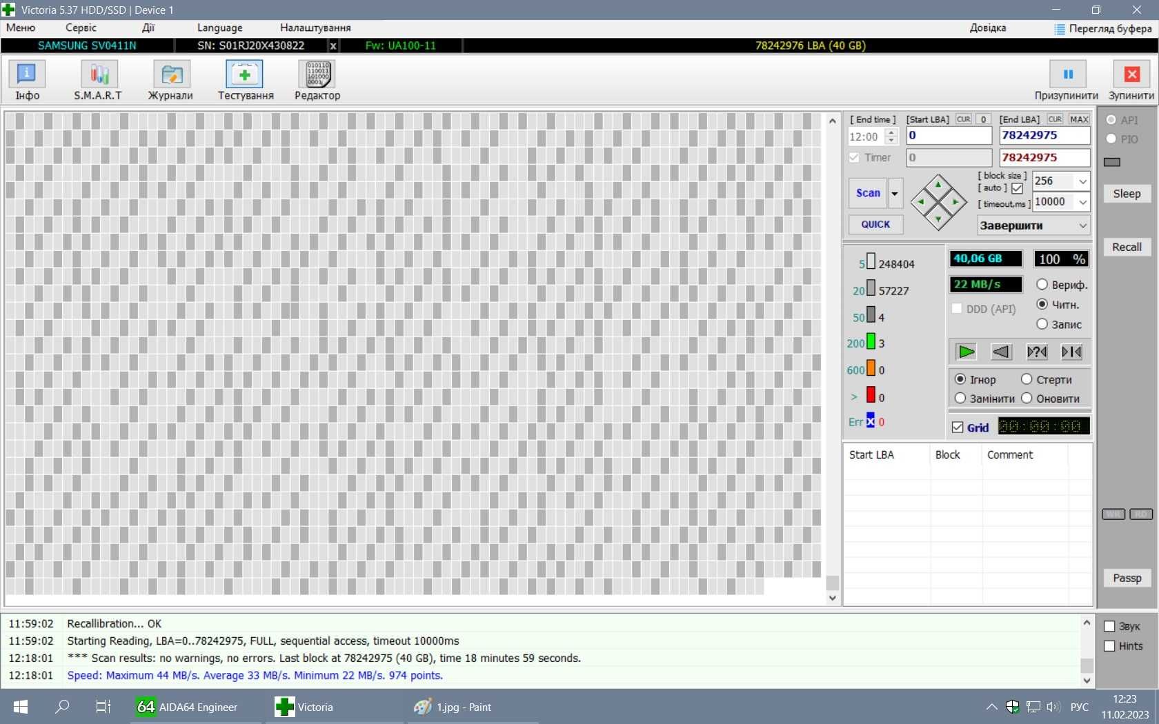The width and height of the screenshot is (1159, 724).
Task: Open the Редактор sector editor
Action: pos(317,81)
